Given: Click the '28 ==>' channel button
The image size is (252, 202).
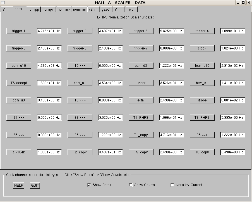Looking at the screenshot, I should (x=202, y=135).
